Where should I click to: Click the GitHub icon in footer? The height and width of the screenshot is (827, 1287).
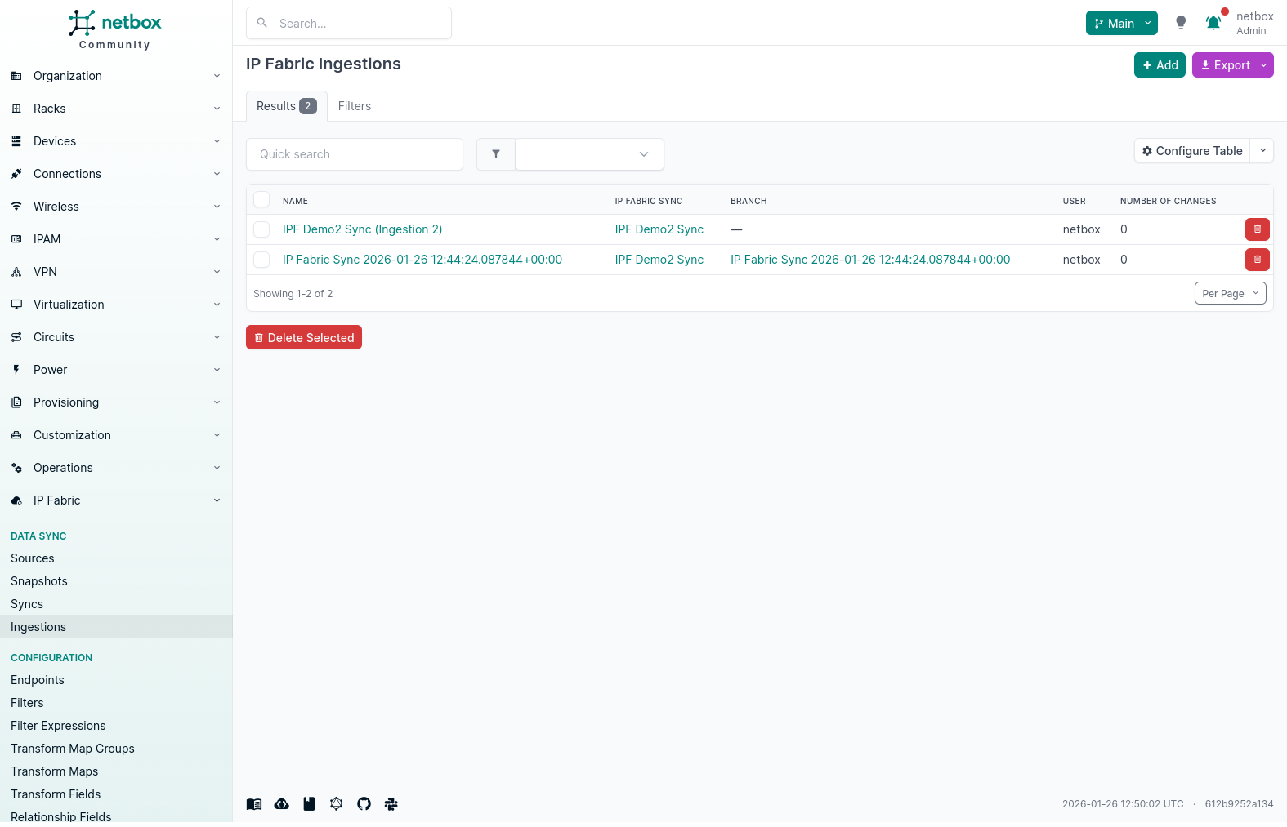pyautogui.click(x=364, y=804)
